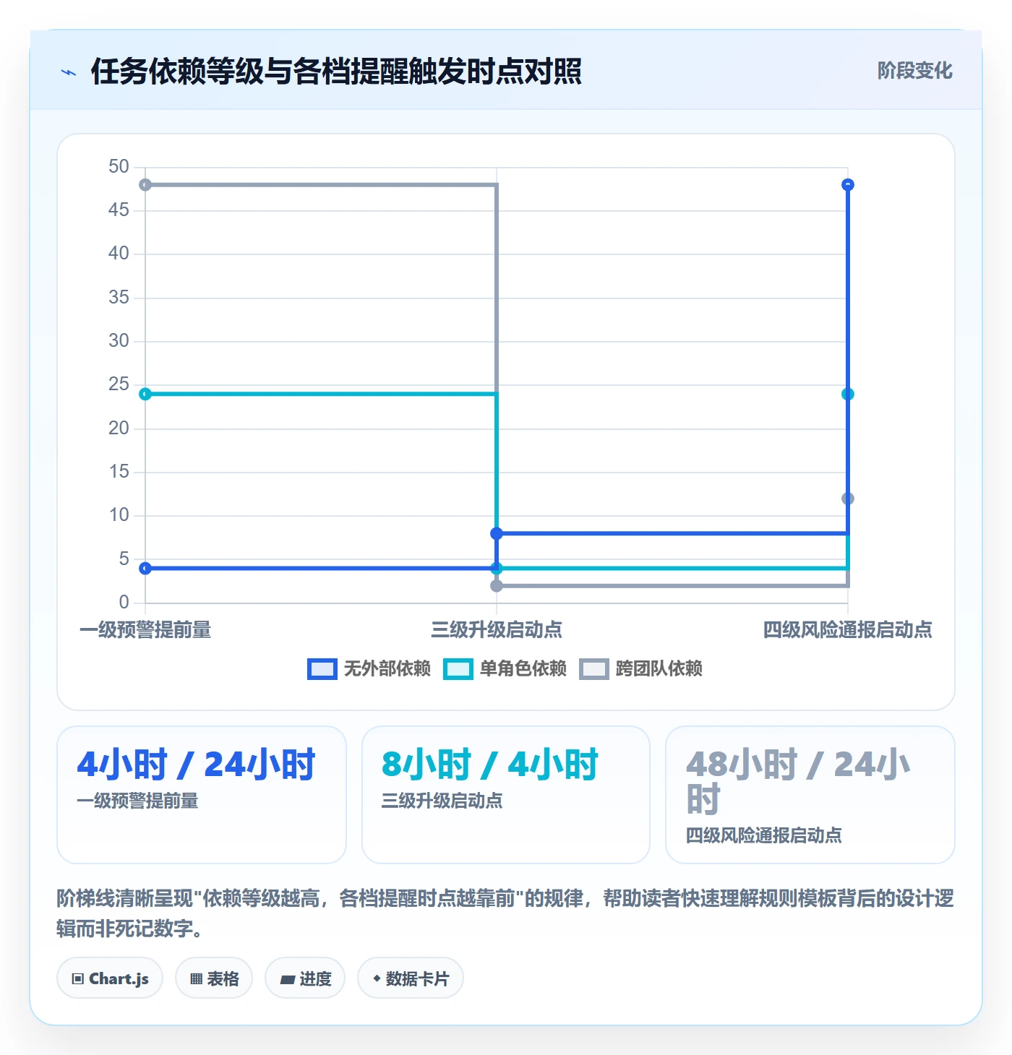Select the 表格 tag
Viewport: 1012px width, 1055px height.
click(x=214, y=978)
